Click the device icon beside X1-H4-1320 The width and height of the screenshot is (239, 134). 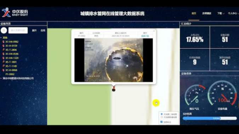tap(3, 58)
